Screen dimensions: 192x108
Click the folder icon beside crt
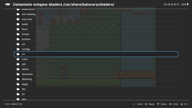coord(18,54)
